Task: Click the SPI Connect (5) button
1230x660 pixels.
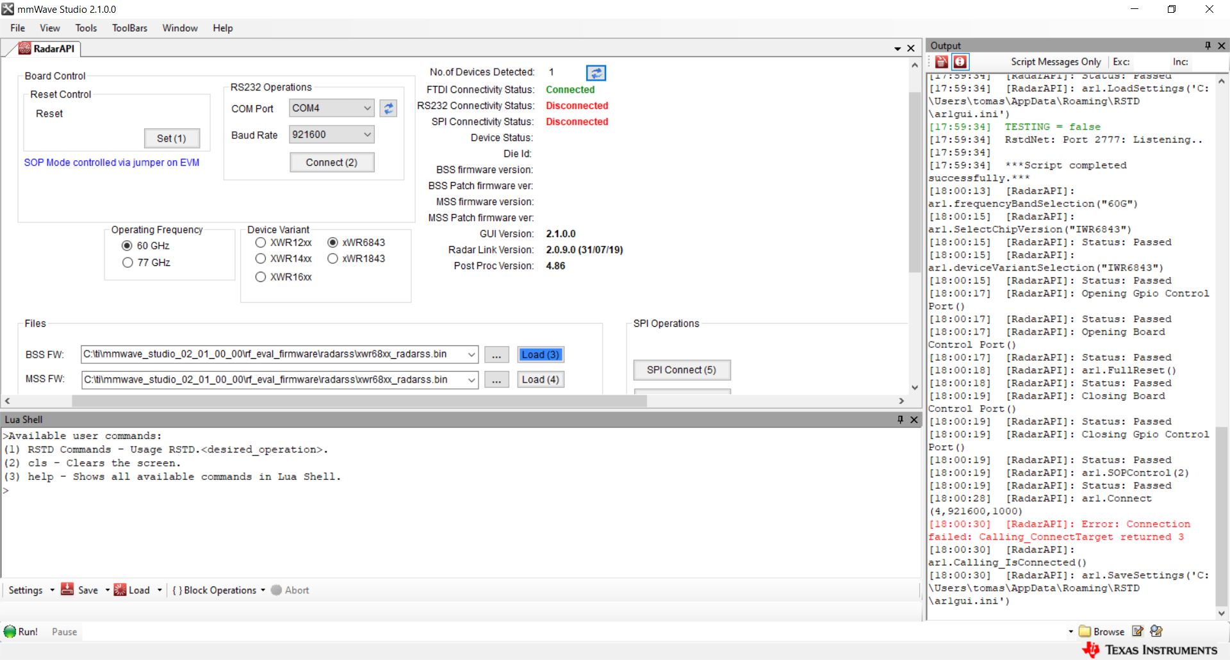Action: pos(682,370)
